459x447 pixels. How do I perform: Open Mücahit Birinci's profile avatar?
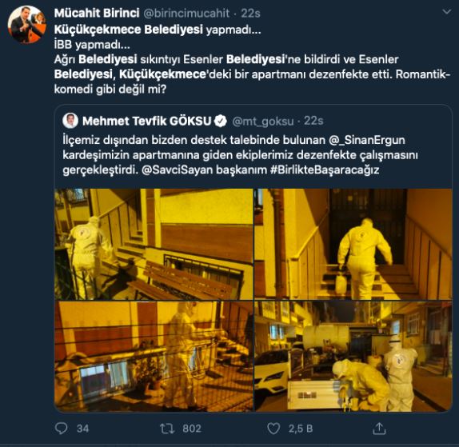(27, 24)
